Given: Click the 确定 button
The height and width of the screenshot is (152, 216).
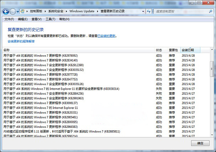Looking at the screenshot, I should click(200, 143).
